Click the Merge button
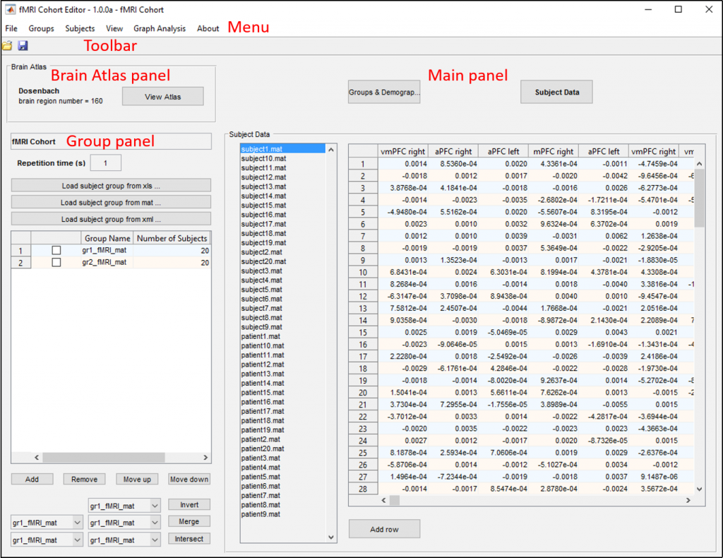Viewport: 723px width, 558px height. (189, 522)
